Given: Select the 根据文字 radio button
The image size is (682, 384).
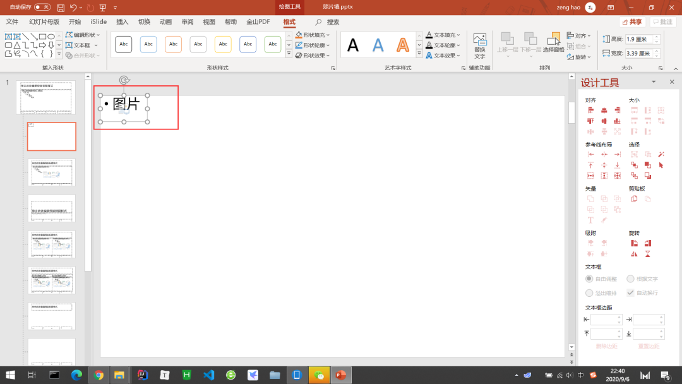Looking at the screenshot, I should click(630, 279).
